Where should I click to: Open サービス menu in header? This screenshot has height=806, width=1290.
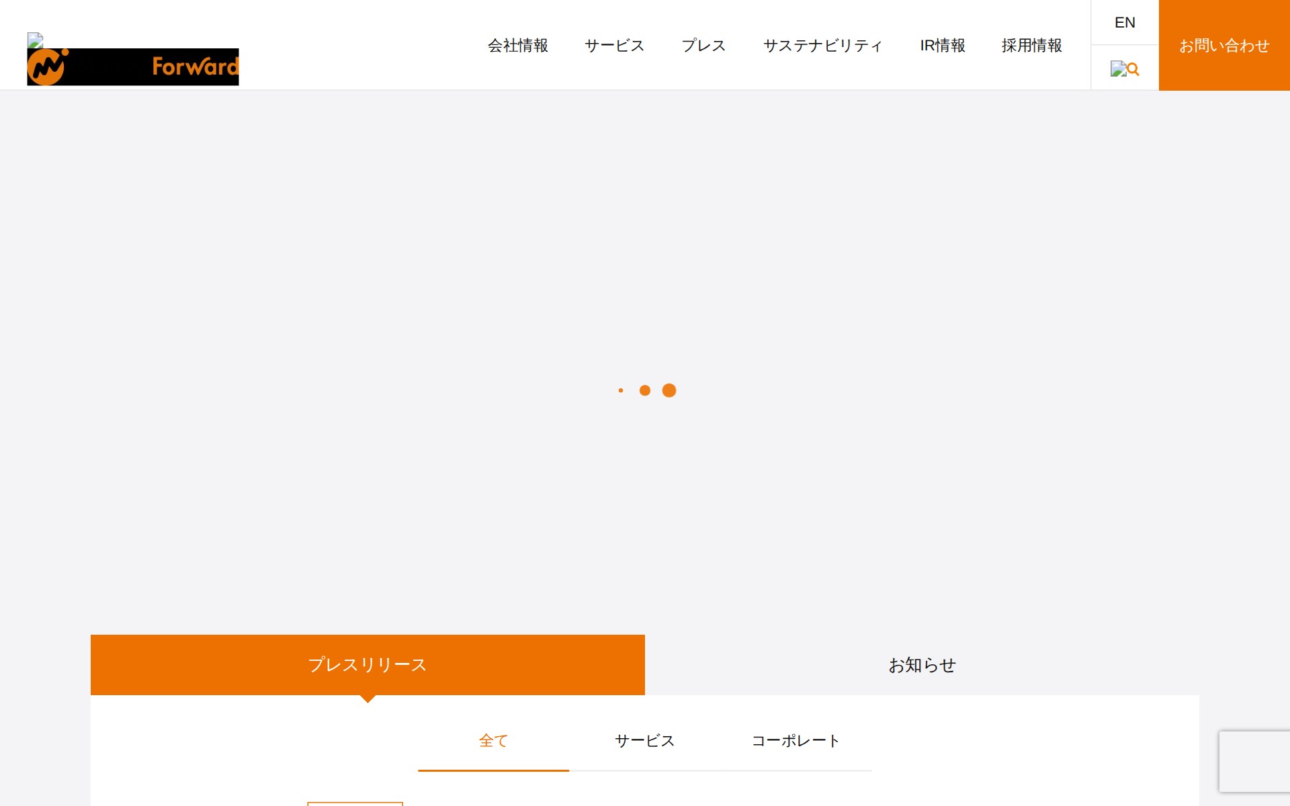[x=614, y=46]
